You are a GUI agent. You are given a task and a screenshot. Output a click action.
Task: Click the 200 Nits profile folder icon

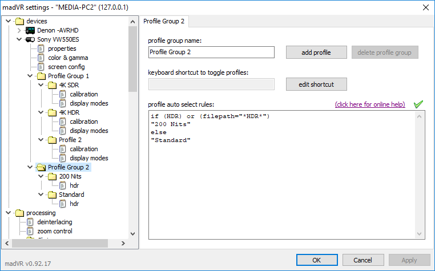coord(52,176)
